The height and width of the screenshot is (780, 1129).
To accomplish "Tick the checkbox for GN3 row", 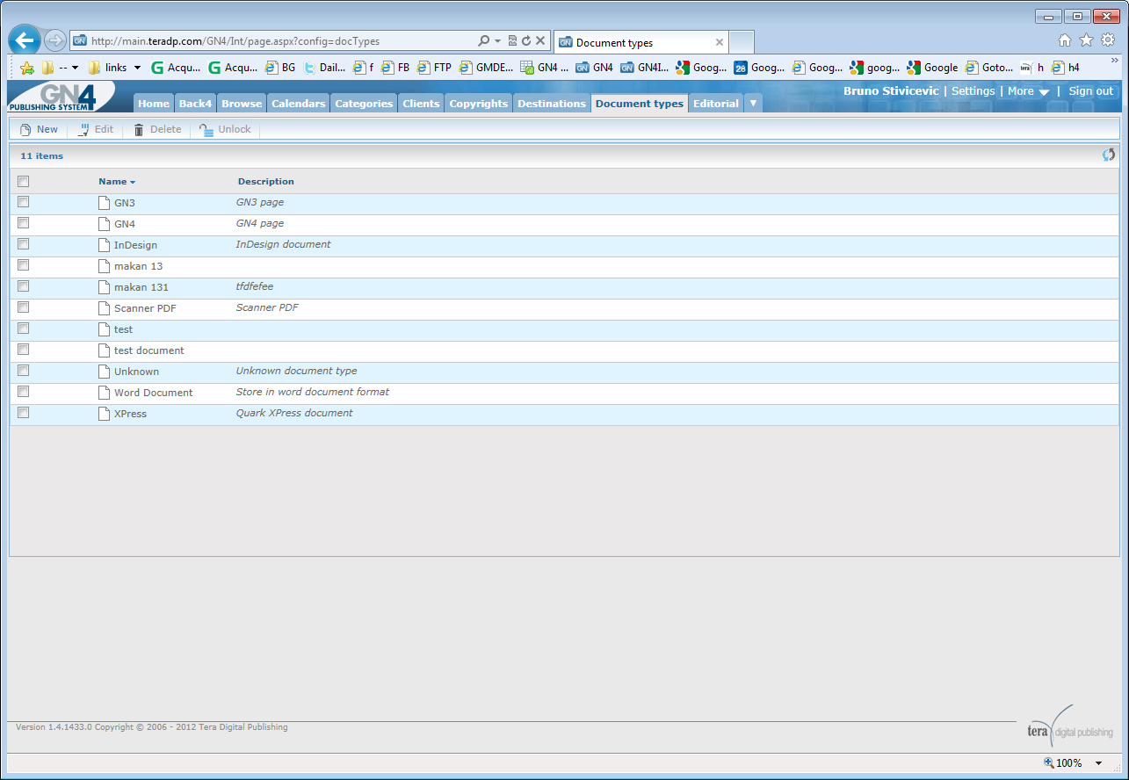I will (x=24, y=202).
